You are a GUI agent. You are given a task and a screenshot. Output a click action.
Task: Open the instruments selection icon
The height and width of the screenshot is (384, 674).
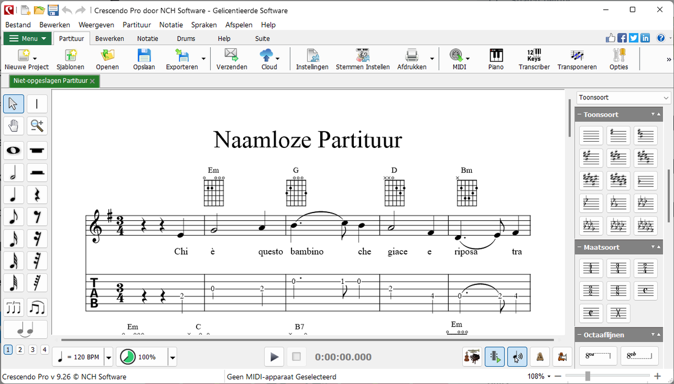click(x=472, y=356)
